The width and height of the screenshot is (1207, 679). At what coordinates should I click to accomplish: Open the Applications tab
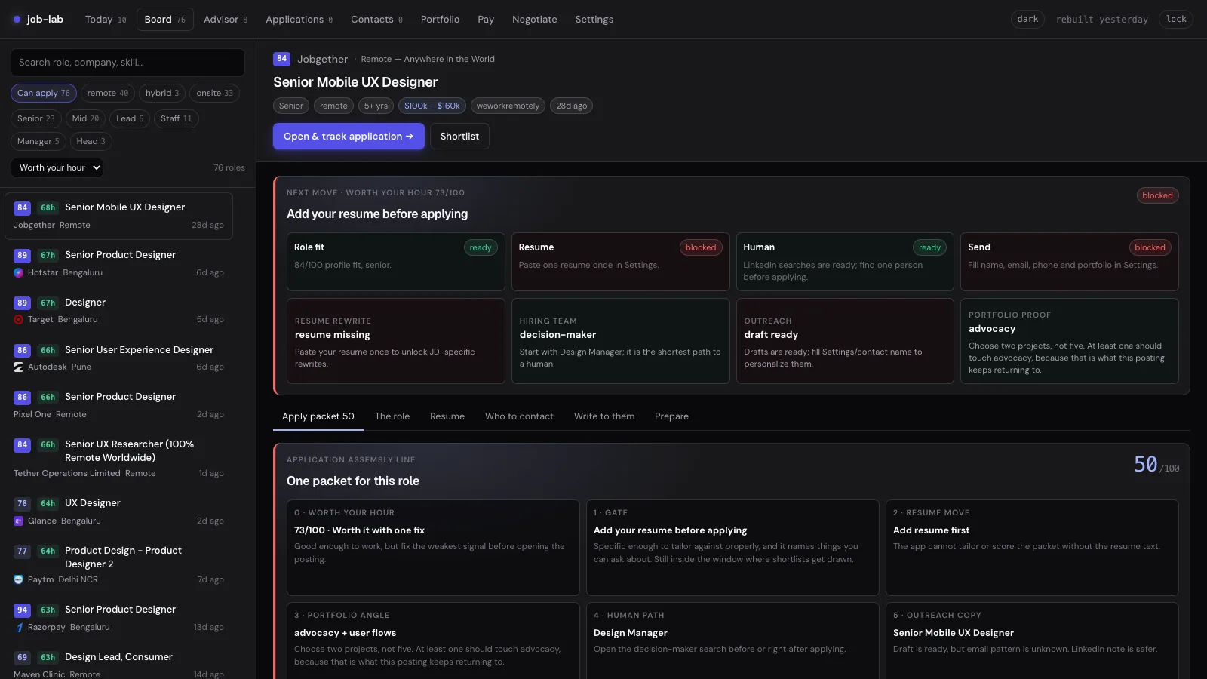pos(299,20)
